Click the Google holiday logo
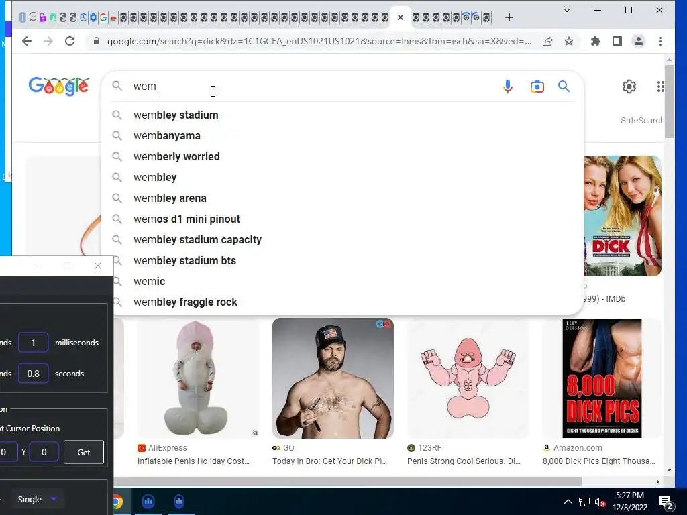The image size is (687, 515). coord(59,86)
